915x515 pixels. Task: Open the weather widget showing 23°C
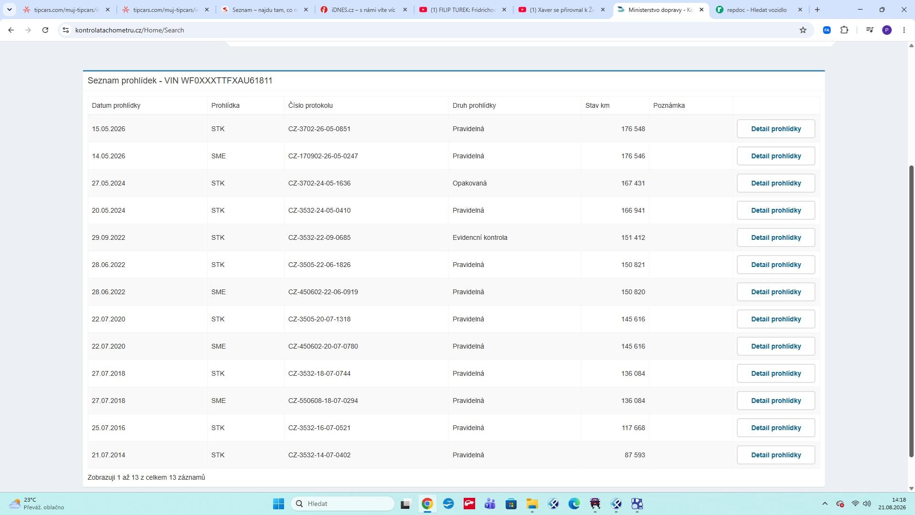pos(36,504)
